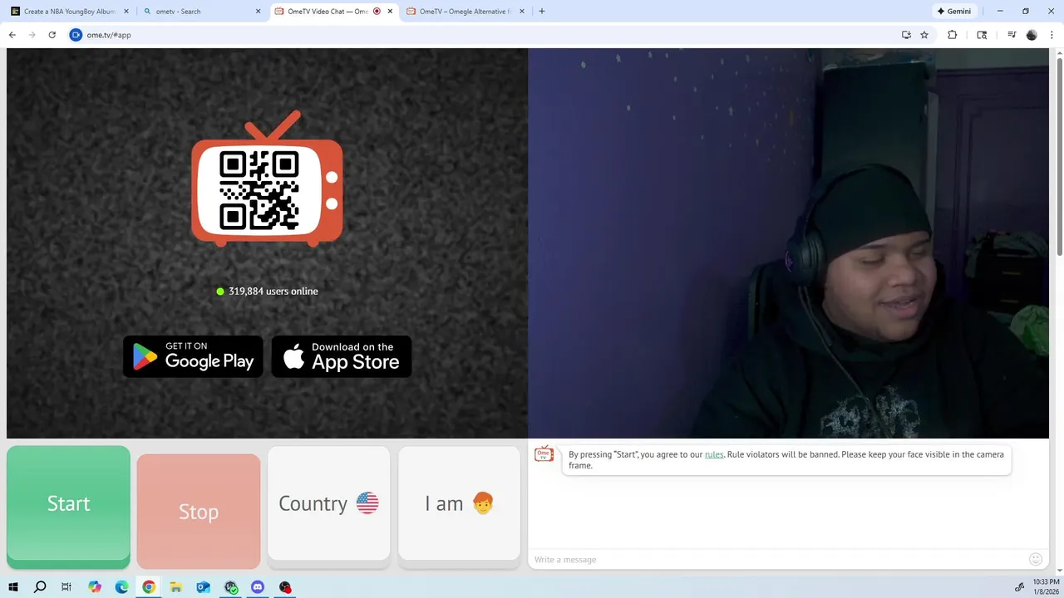Bookmark this page with the star icon
This screenshot has width=1064, height=598.
(924, 35)
